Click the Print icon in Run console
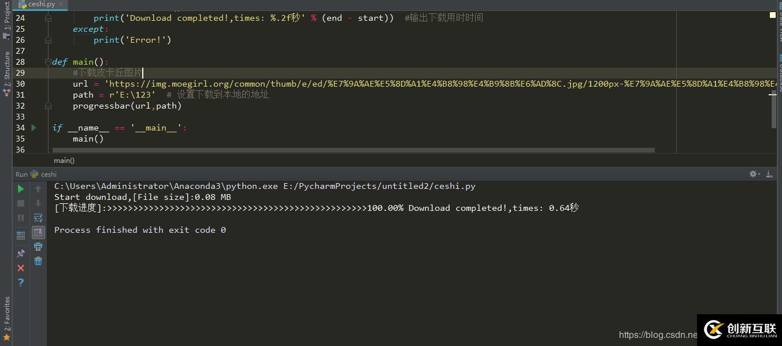782x346 pixels. pyautogui.click(x=38, y=247)
